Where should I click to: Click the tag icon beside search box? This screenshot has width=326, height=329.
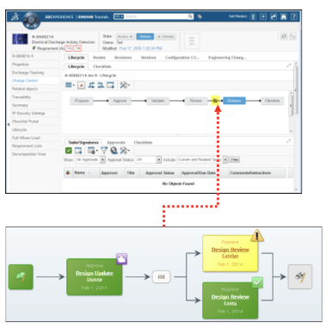[x=200, y=16]
